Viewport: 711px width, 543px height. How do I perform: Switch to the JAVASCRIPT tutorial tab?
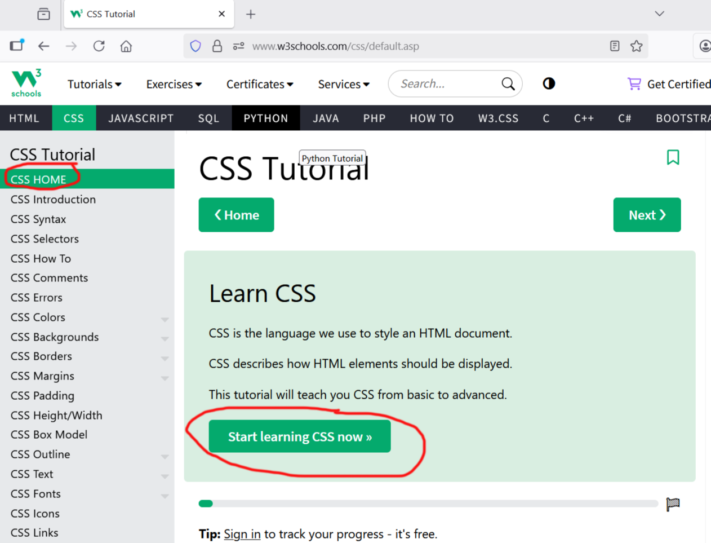point(141,118)
